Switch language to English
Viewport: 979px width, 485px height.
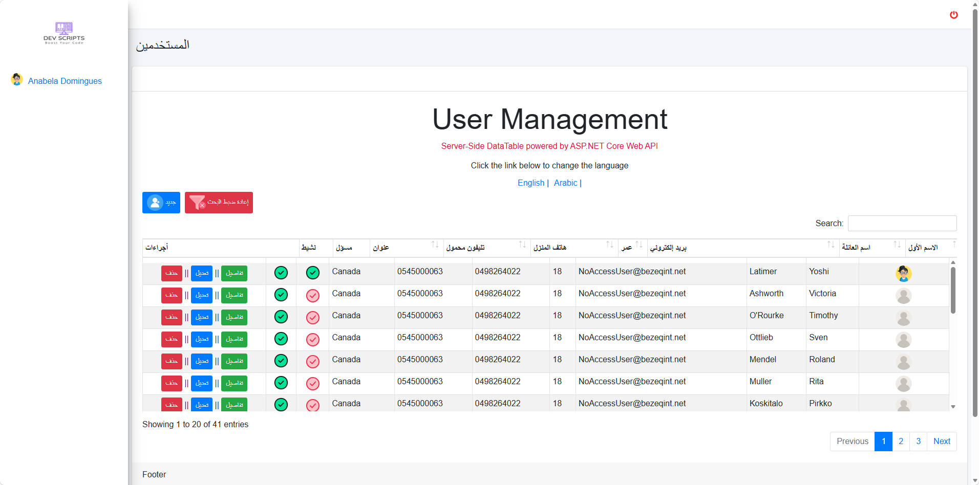coord(531,183)
